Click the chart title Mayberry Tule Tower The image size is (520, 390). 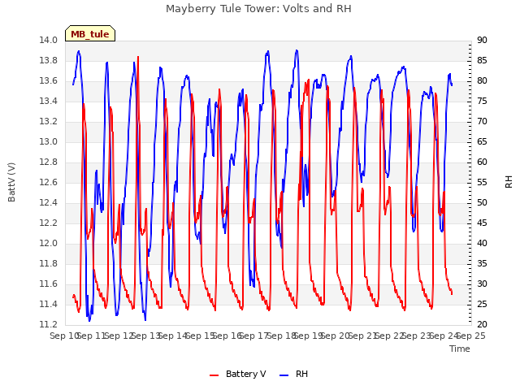258,8
